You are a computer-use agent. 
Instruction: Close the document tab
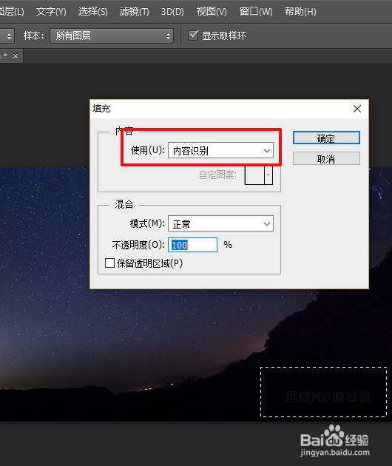coord(16,55)
